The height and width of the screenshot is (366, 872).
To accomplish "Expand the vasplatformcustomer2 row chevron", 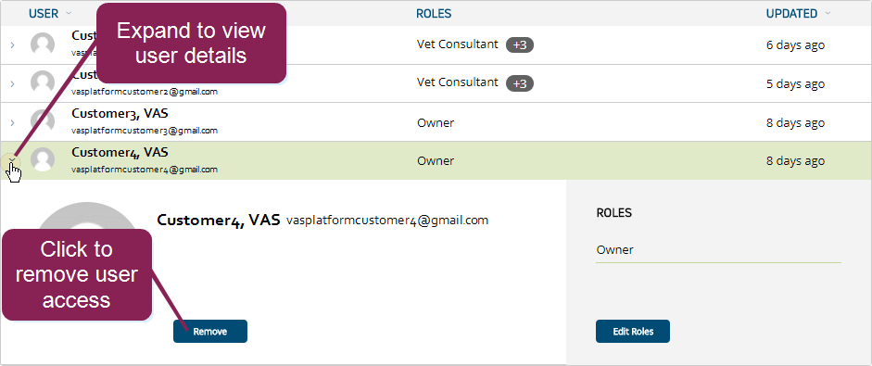I will point(12,84).
